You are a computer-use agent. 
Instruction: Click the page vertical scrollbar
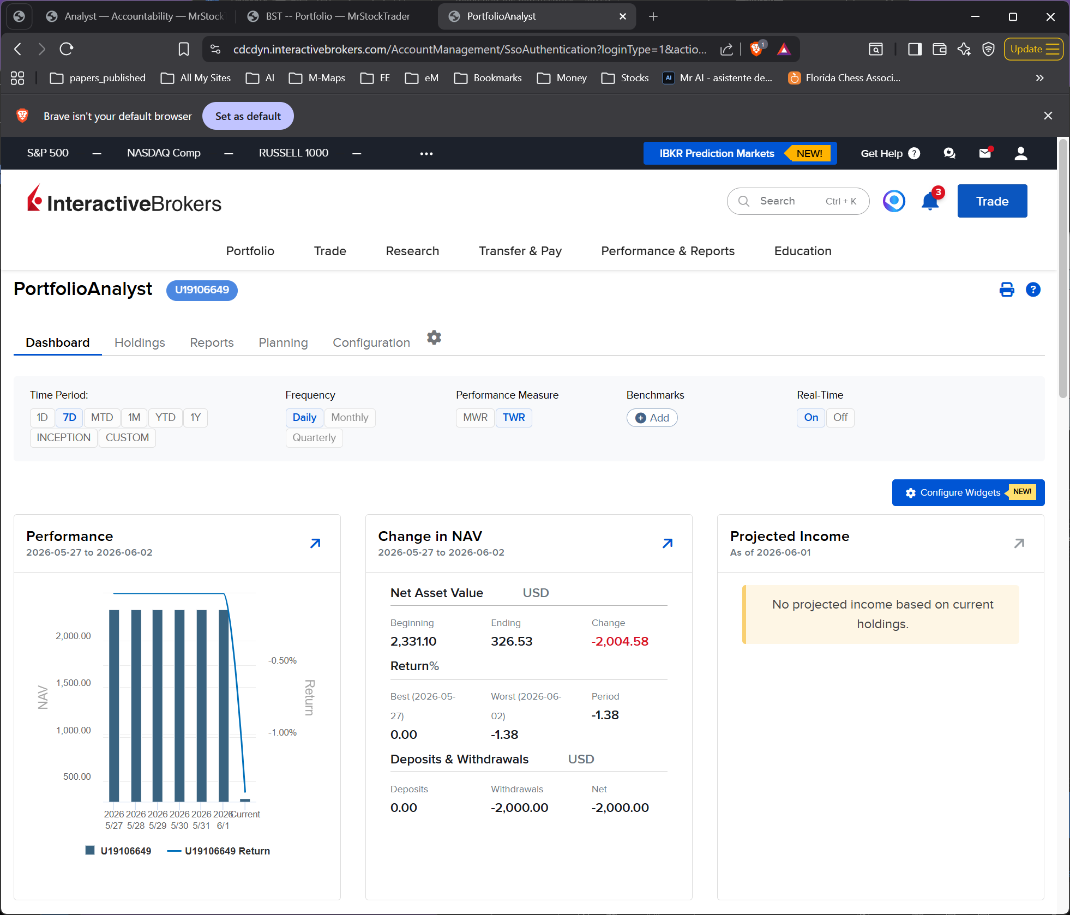(x=1063, y=269)
